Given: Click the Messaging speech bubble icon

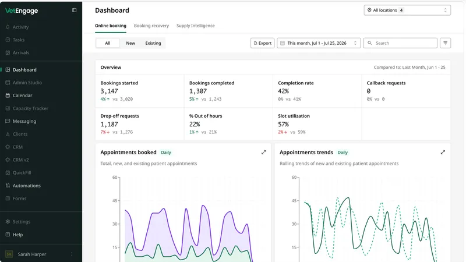Looking at the screenshot, I should coord(8,121).
